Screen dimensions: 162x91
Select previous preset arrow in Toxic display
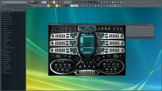[80, 28]
